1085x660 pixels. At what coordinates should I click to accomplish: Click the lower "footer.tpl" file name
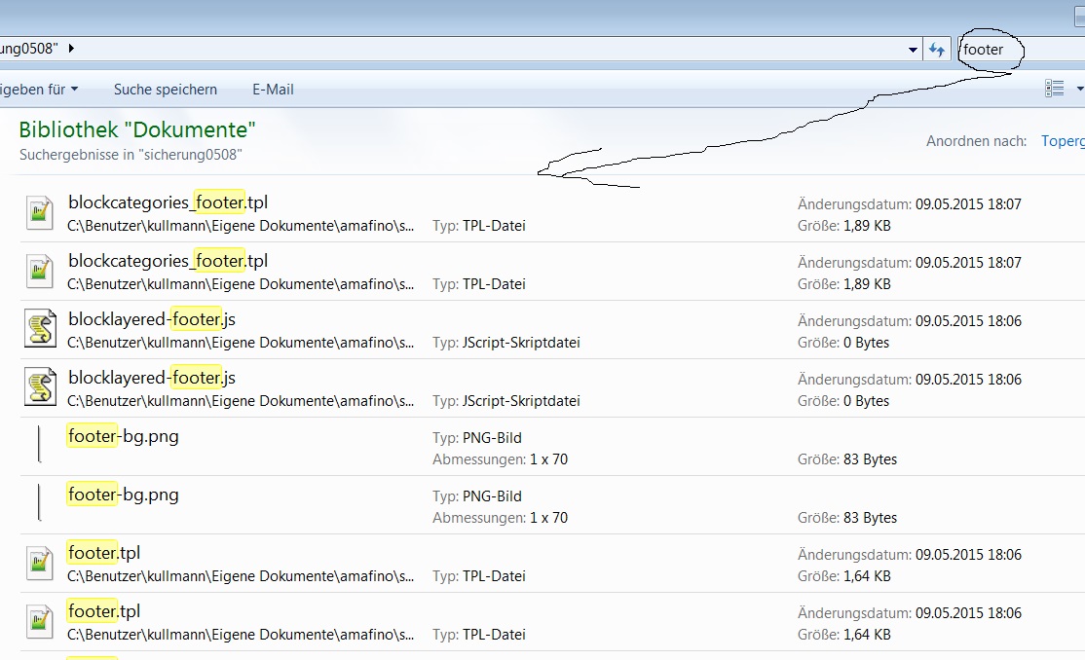point(104,611)
